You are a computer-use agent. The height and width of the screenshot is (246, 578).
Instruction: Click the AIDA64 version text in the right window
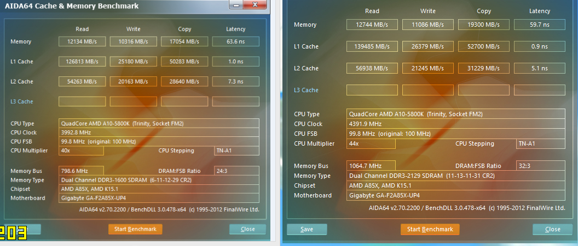(467, 208)
